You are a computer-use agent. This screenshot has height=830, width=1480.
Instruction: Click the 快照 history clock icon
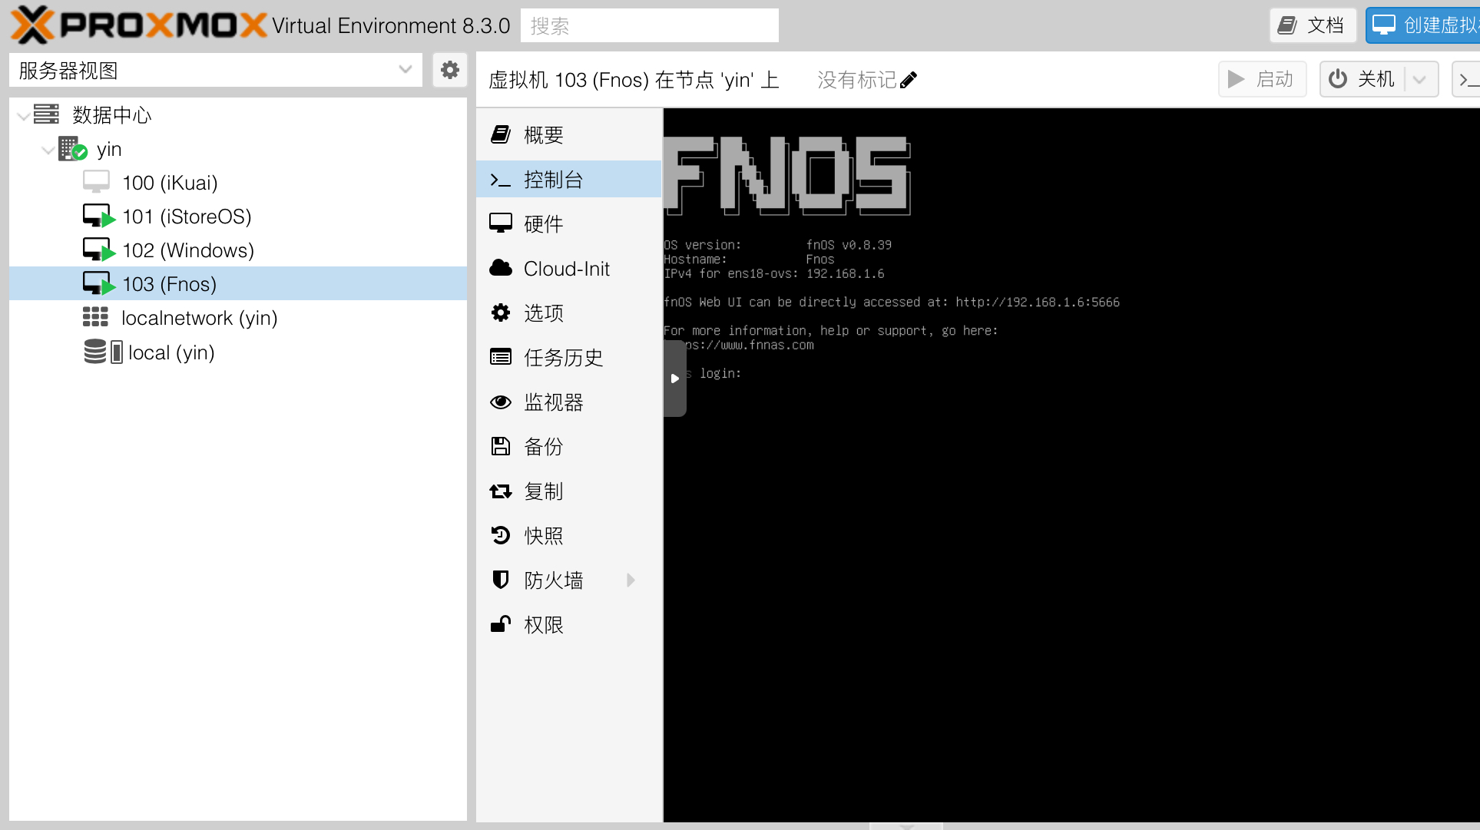[501, 535]
